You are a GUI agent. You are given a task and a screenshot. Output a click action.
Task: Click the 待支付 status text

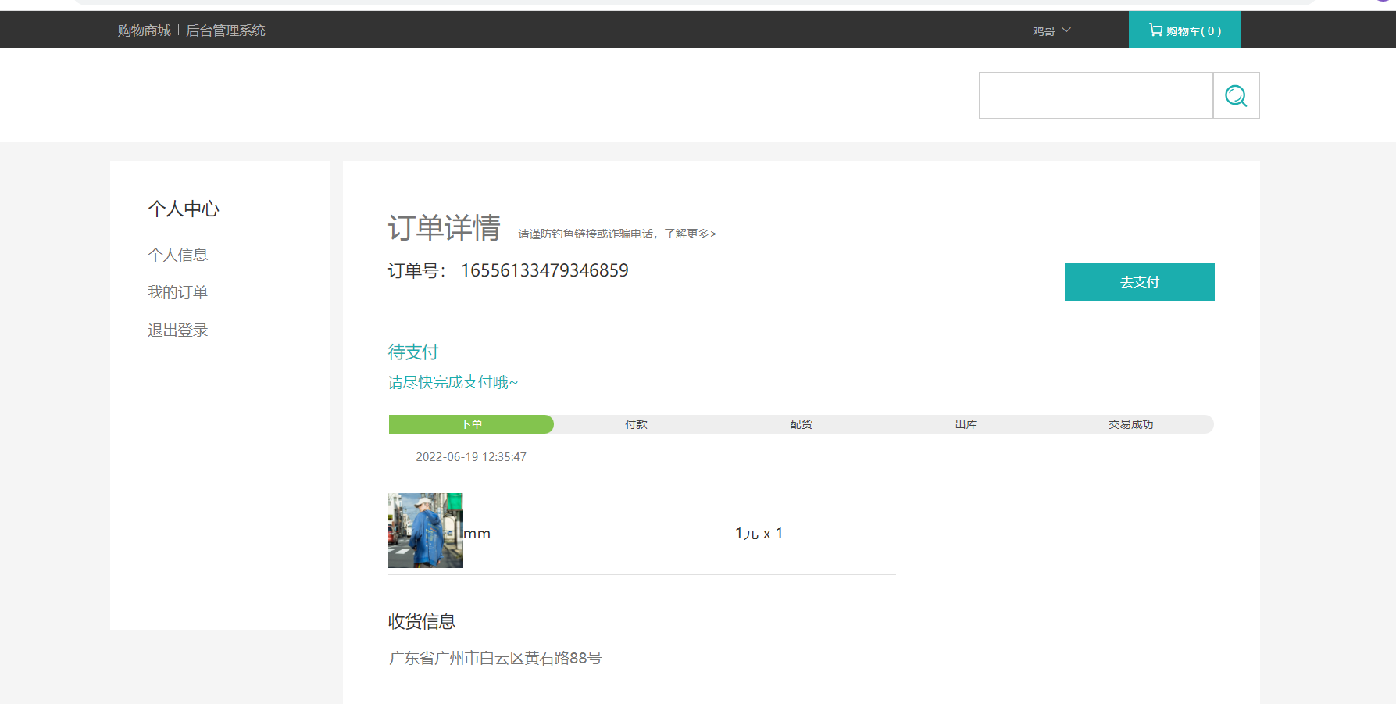tap(413, 352)
